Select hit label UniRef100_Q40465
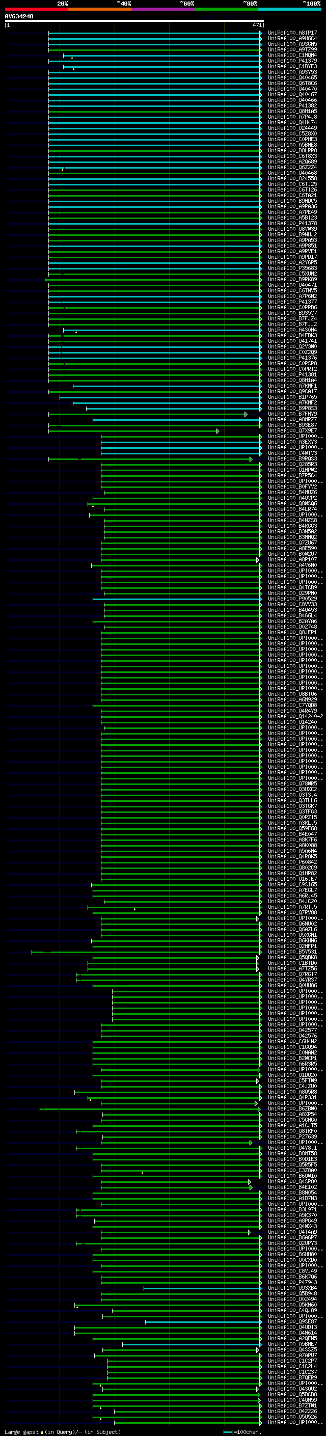Screen dimensions: 326x1436 (x=292, y=77)
